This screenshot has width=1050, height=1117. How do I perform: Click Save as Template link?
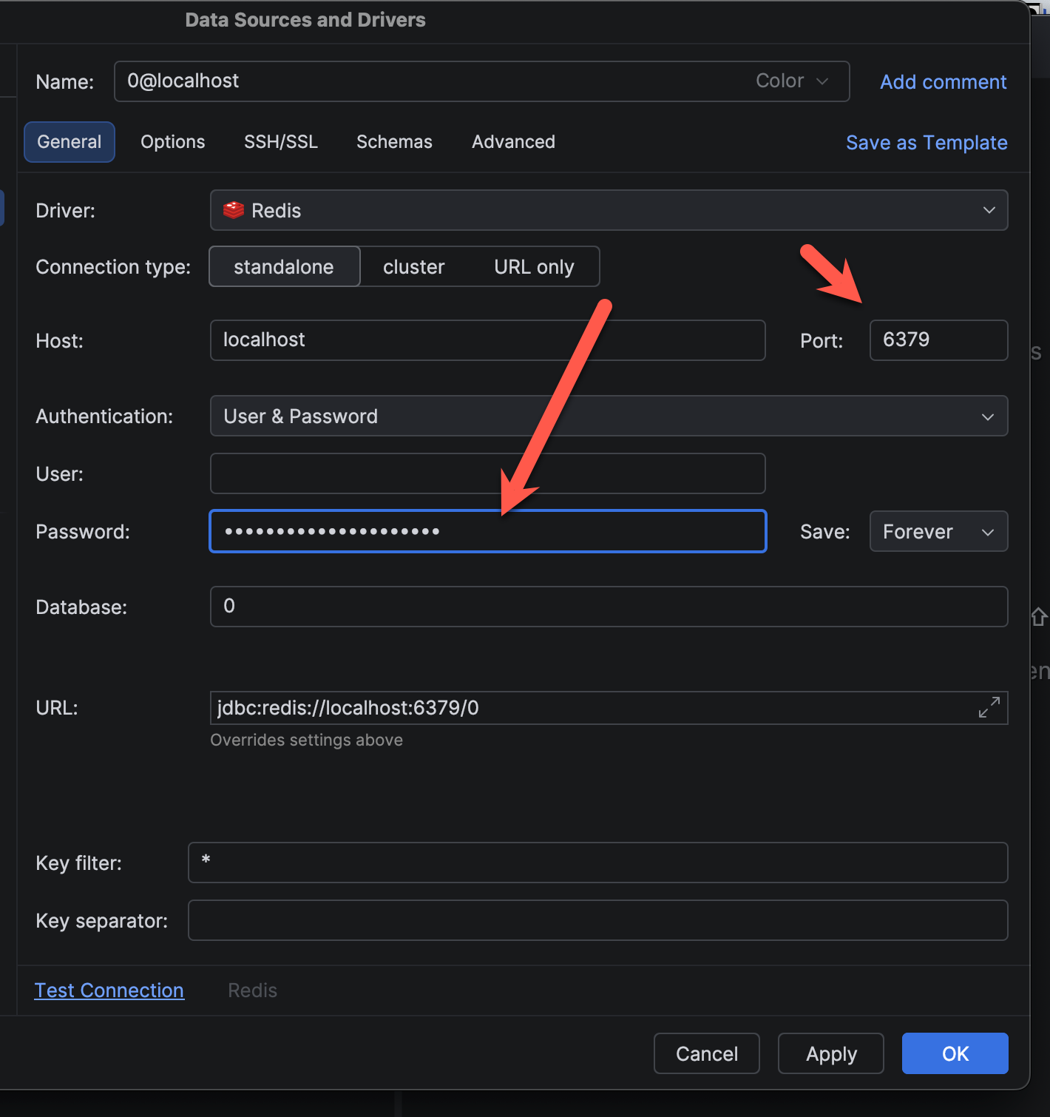(x=927, y=142)
